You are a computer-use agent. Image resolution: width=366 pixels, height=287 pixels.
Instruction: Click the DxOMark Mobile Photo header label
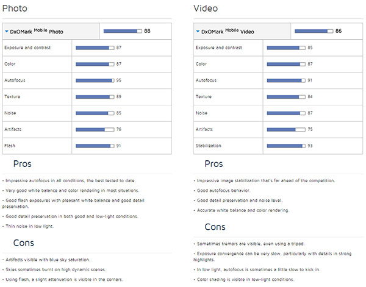coord(37,31)
